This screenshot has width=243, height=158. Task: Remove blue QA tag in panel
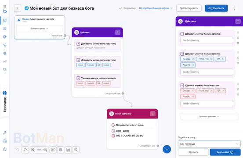223,59
